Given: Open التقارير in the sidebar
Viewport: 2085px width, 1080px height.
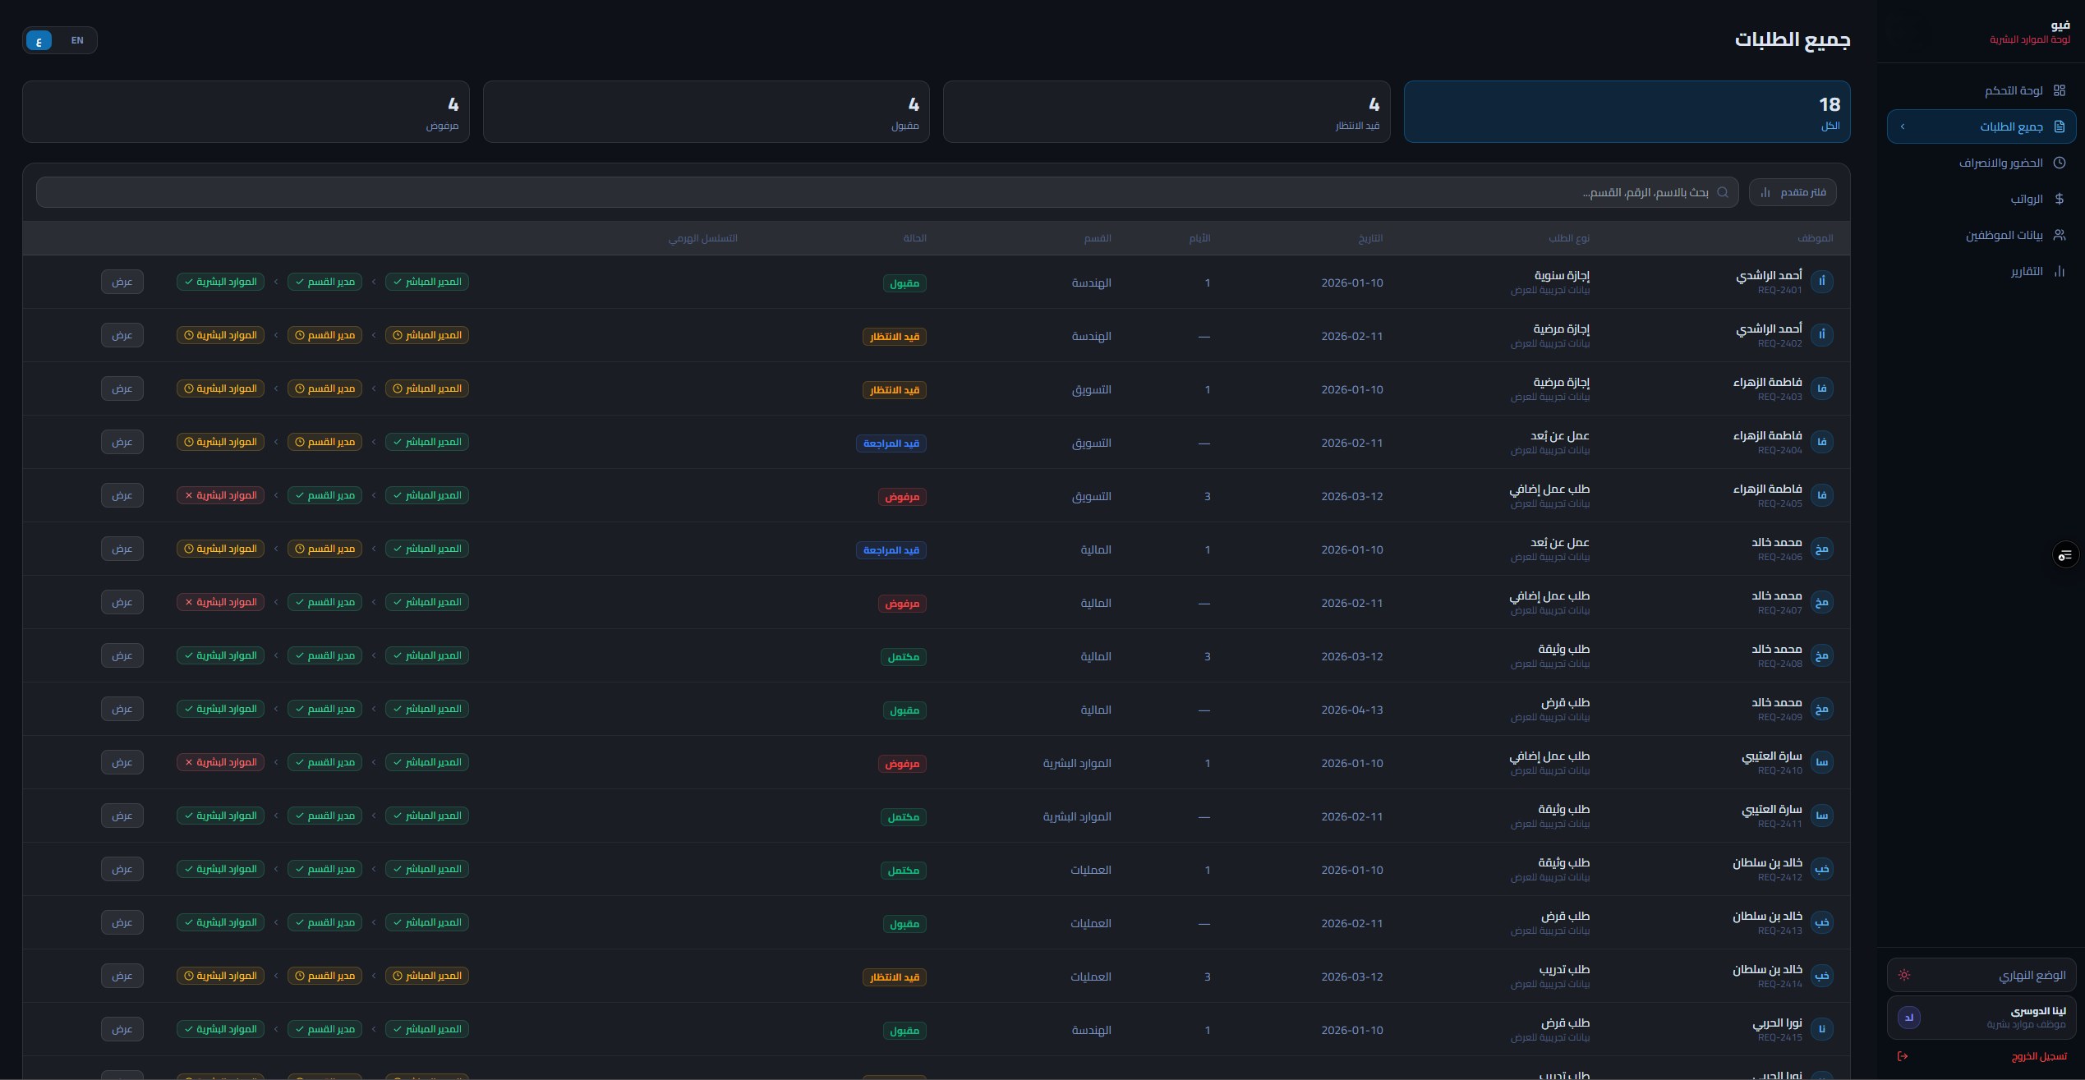Looking at the screenshot, I should click(x=1981, y=271).
